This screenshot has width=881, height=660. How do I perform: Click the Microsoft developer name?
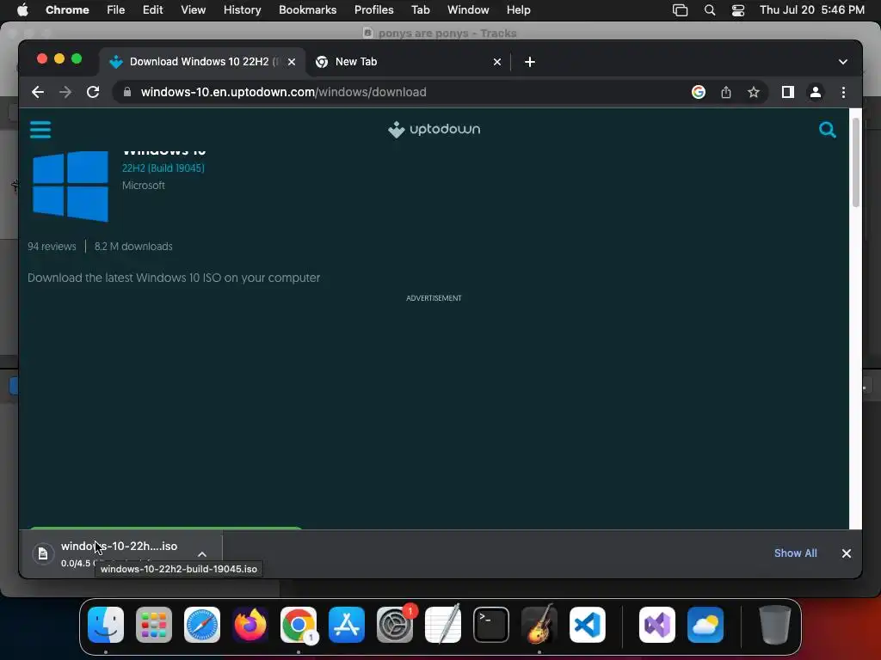pyautogui.click(x=144, y=186)
